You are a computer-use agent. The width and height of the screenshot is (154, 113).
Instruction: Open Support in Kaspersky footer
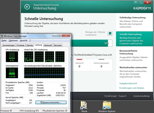(122, 96)
